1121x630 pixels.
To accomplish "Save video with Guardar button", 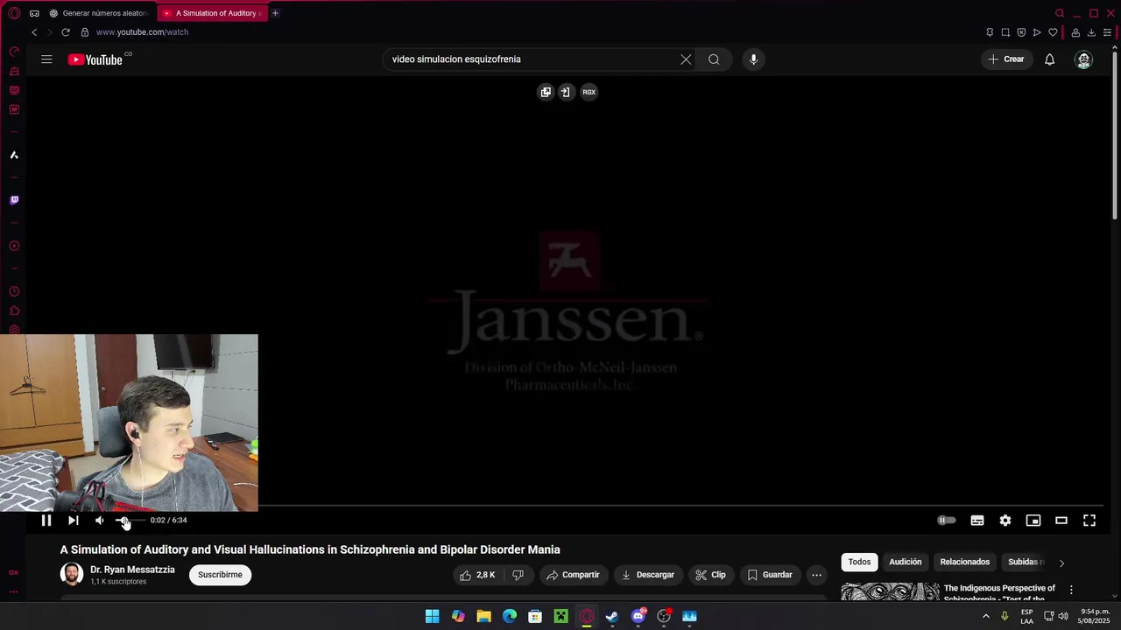I will 770,575.
